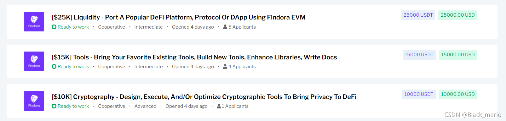Click the Advanced label on the Cryptography bounty
The width and height of the screenshot is (506, 121).
(145, 106)
